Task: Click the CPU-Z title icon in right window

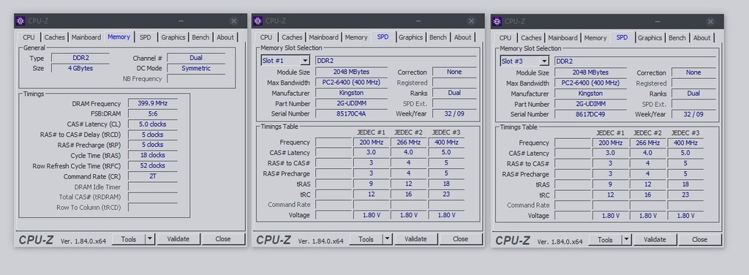Action: click(497, 21)
